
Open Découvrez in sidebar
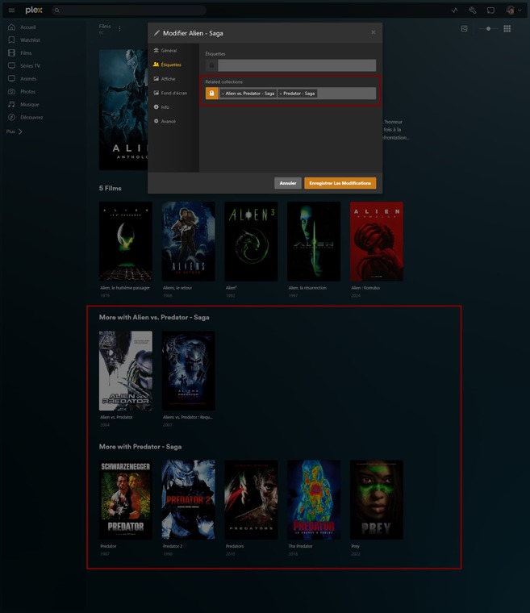coord(31,117)
